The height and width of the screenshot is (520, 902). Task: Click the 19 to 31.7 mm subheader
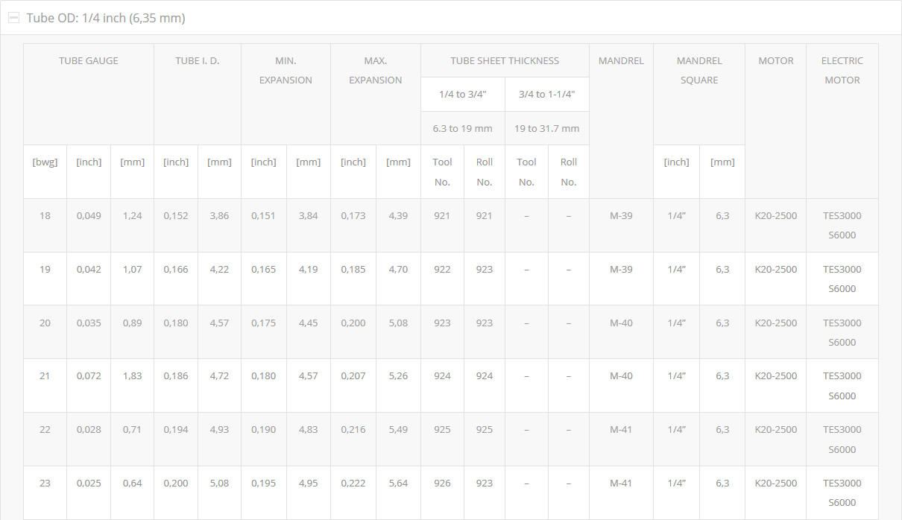547,128
